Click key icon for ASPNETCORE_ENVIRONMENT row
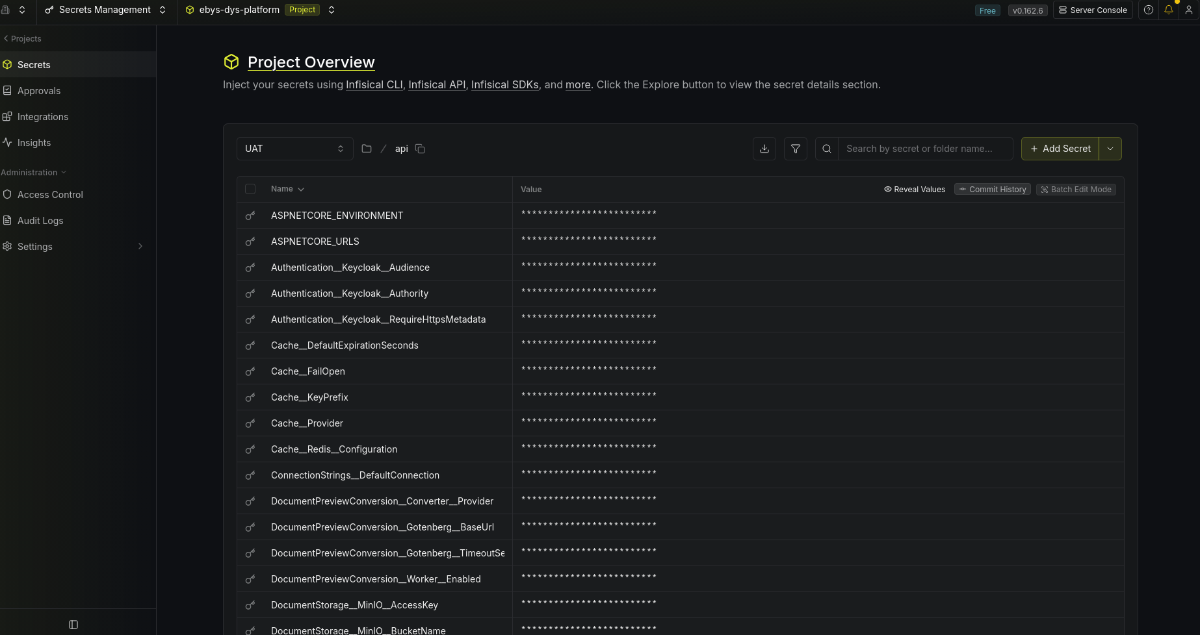 coord(250,216)
